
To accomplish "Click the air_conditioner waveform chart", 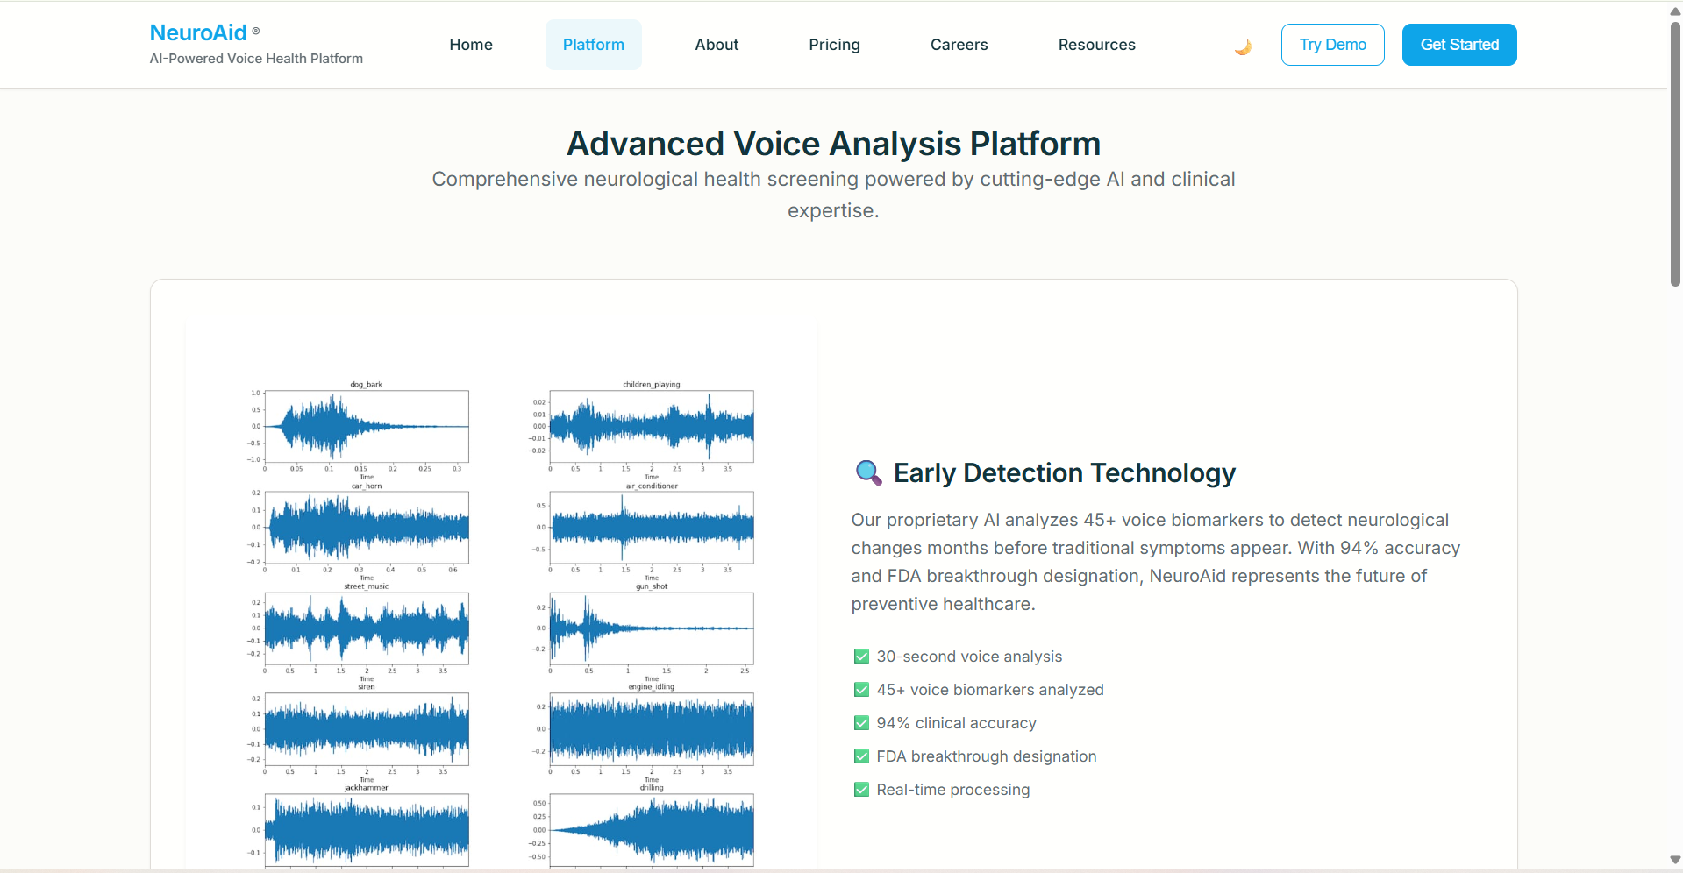I will click(x=652, y=528).
